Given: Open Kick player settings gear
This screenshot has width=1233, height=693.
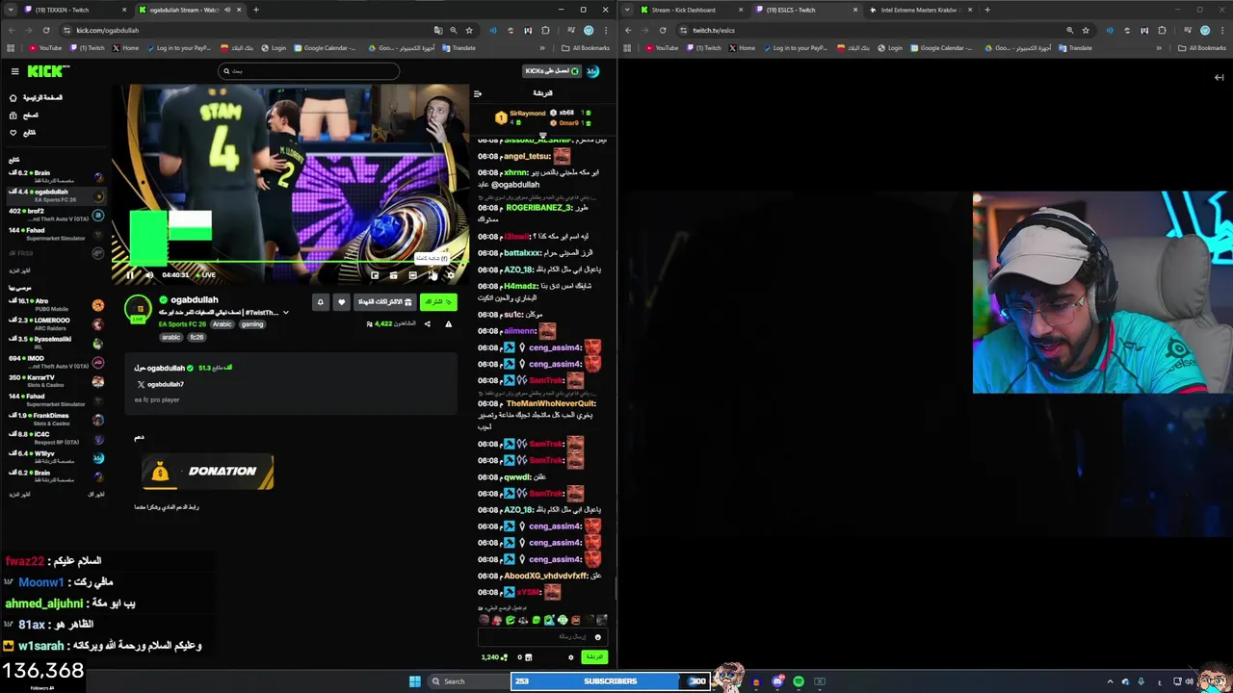Looking at the screenshot, I should [450, 275].
